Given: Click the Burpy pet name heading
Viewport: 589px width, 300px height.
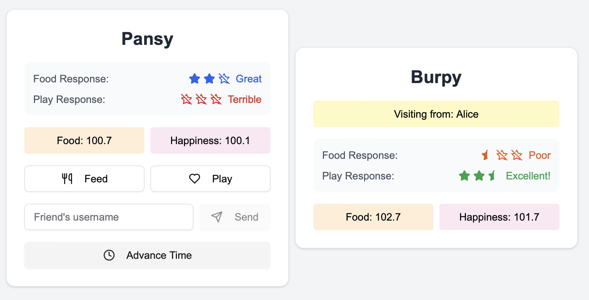Looking at the screenshot, I should tap(436, 77).
